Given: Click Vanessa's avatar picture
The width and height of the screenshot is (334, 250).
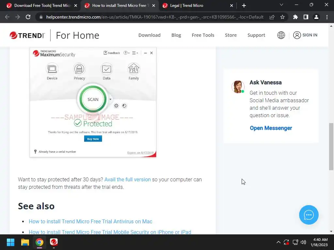Looking at the screenshot, I should pos(238,87).
